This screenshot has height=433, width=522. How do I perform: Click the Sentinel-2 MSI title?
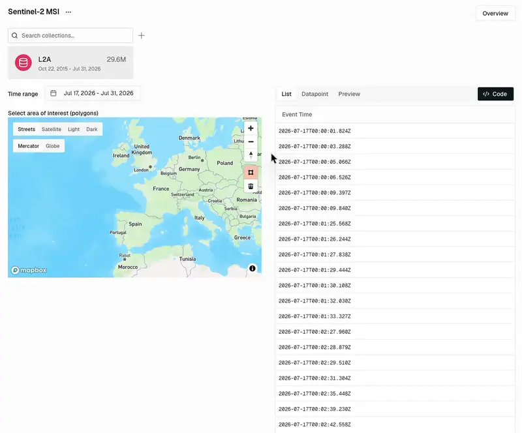[x=34, y=12]
